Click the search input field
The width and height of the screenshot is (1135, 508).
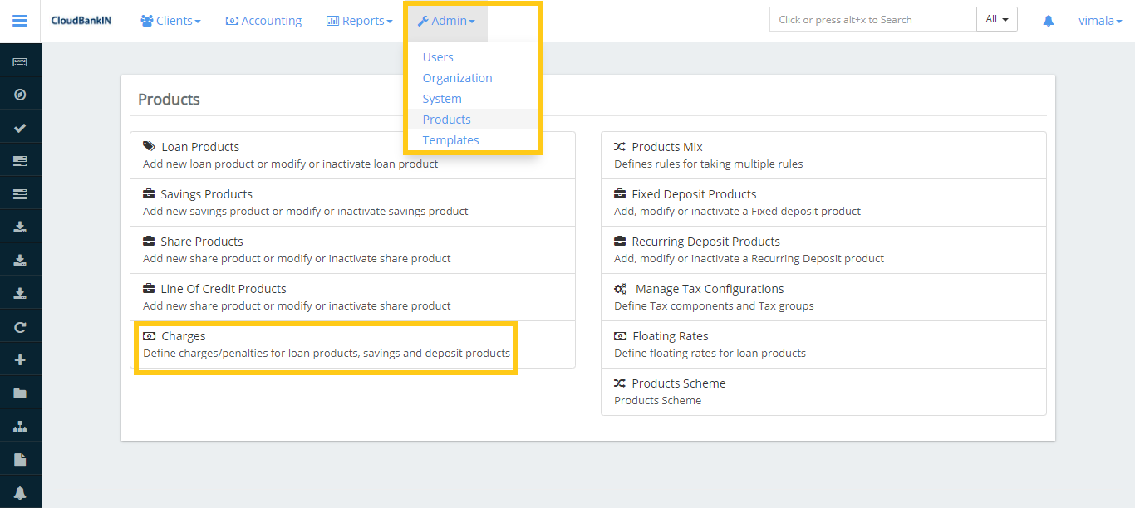872,20
